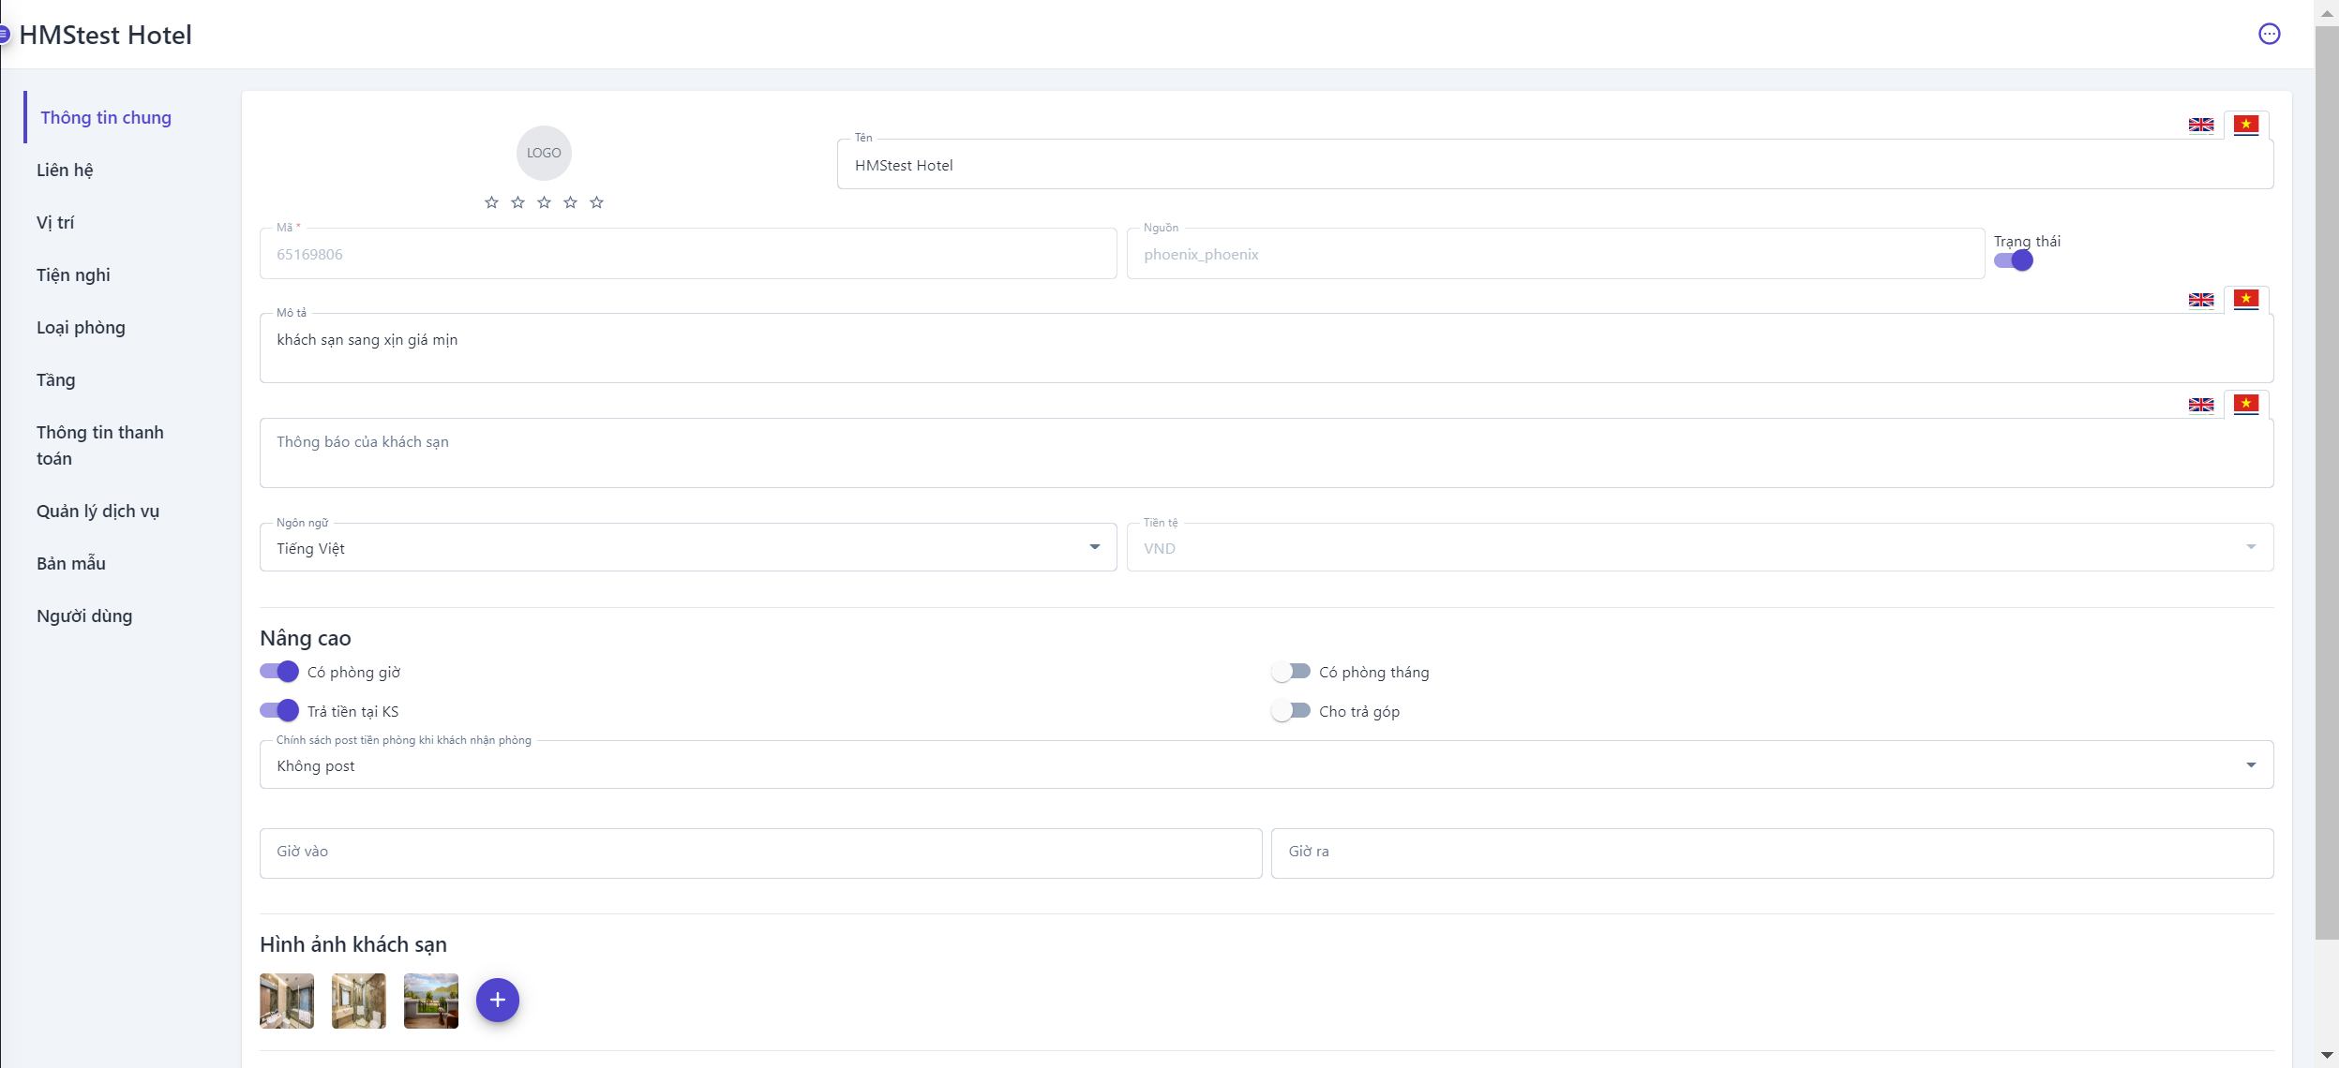Click the hamburger menu icon beside HMStest Hotel

tap(4, 35)
